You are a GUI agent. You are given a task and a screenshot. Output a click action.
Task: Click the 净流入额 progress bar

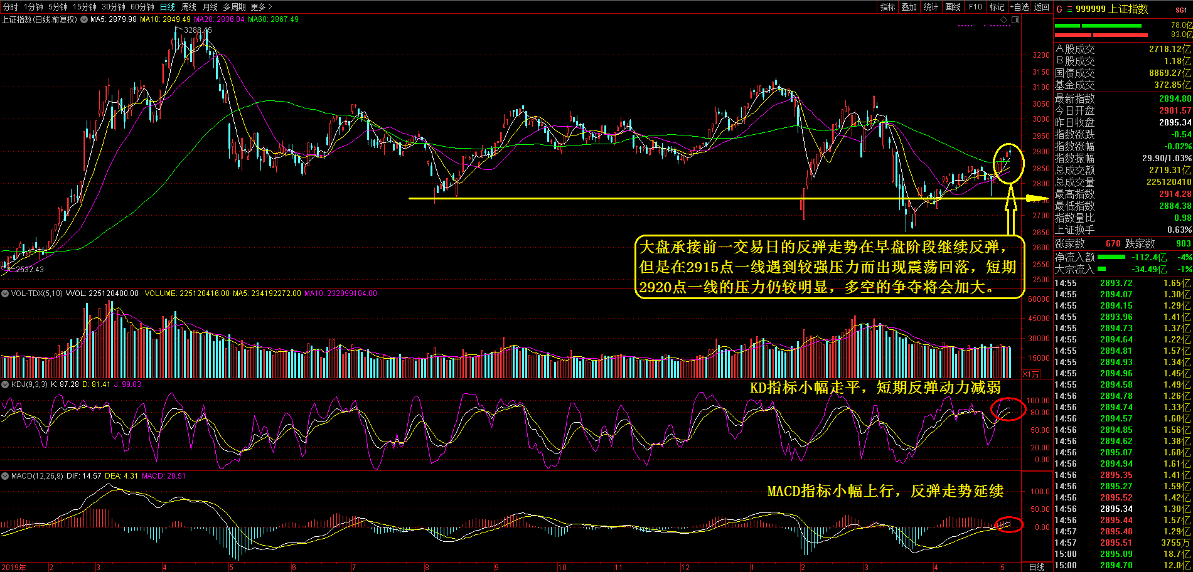tap(1111, 257)
